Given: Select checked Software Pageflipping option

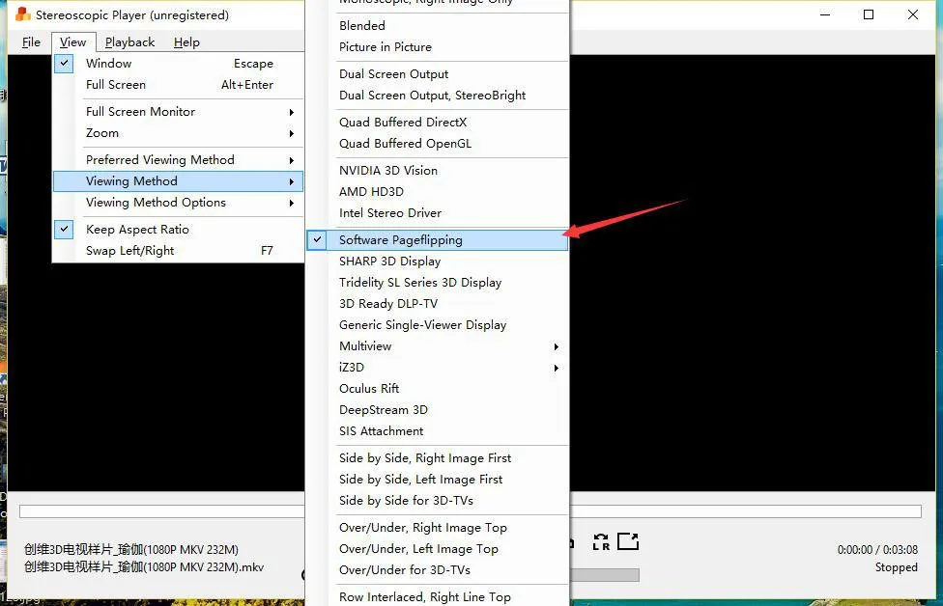Looking at the screenshot, I should [438, 240].
